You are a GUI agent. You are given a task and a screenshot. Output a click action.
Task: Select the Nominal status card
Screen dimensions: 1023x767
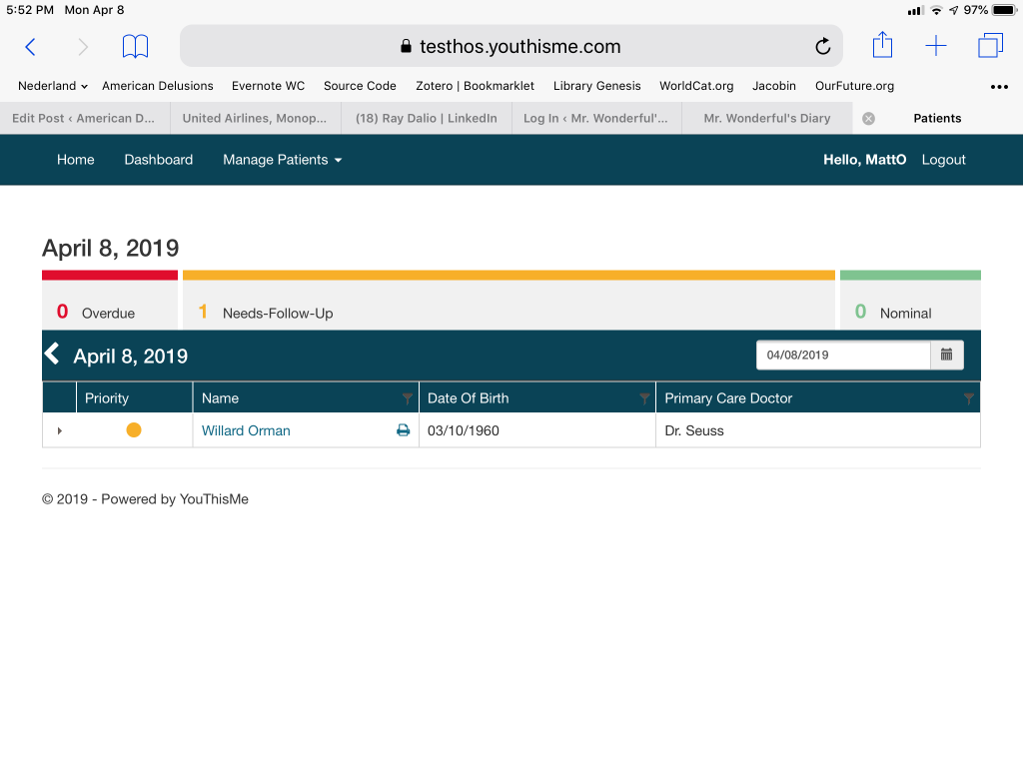(910, 300)
